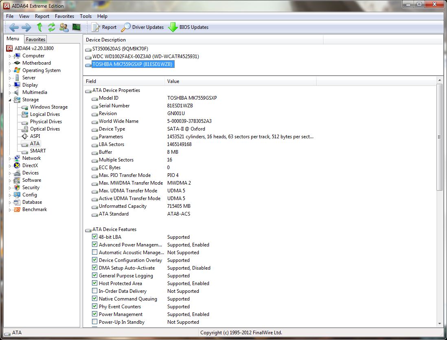Go forward with the blue right arrow

[26, 27]
